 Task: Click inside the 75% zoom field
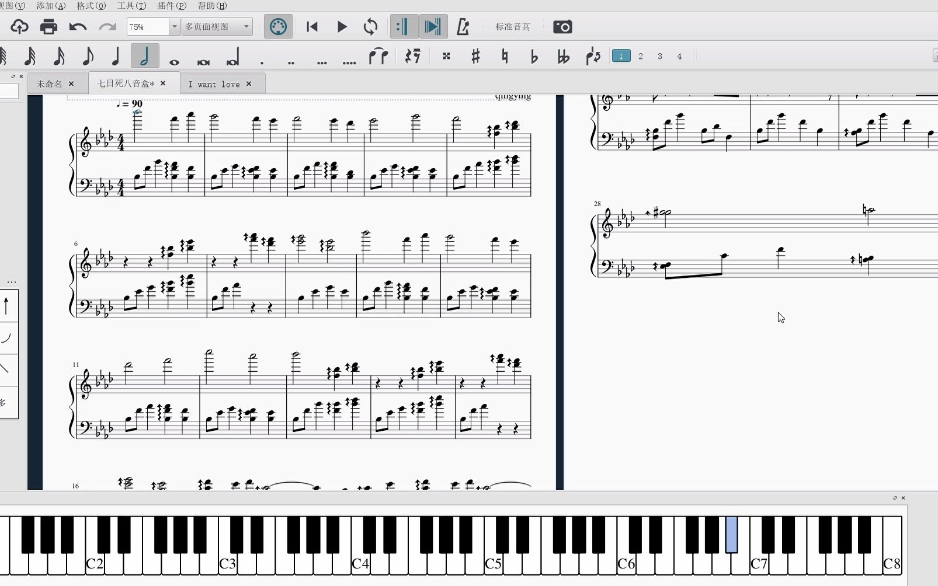(148, 27)
